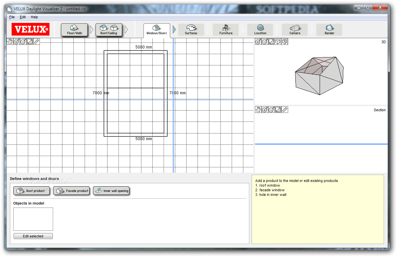
Task: Select the ruler tool in Section view
Action: (285, 110)
